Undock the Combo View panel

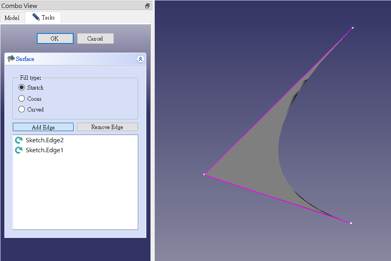tap(148, 6)
